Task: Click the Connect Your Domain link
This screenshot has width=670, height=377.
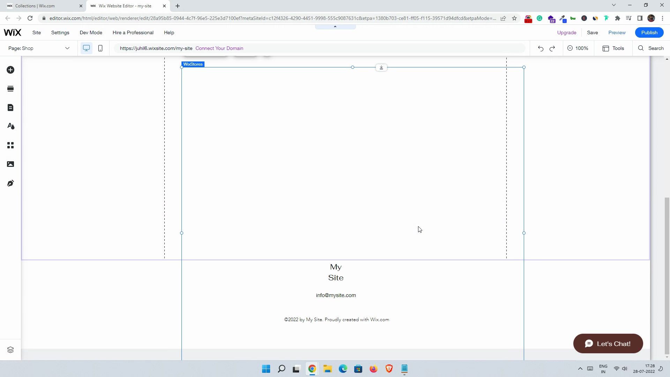Action: pos(219,48)
